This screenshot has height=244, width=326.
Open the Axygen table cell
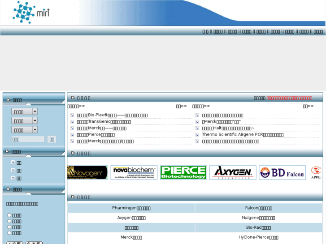(131, 218)
